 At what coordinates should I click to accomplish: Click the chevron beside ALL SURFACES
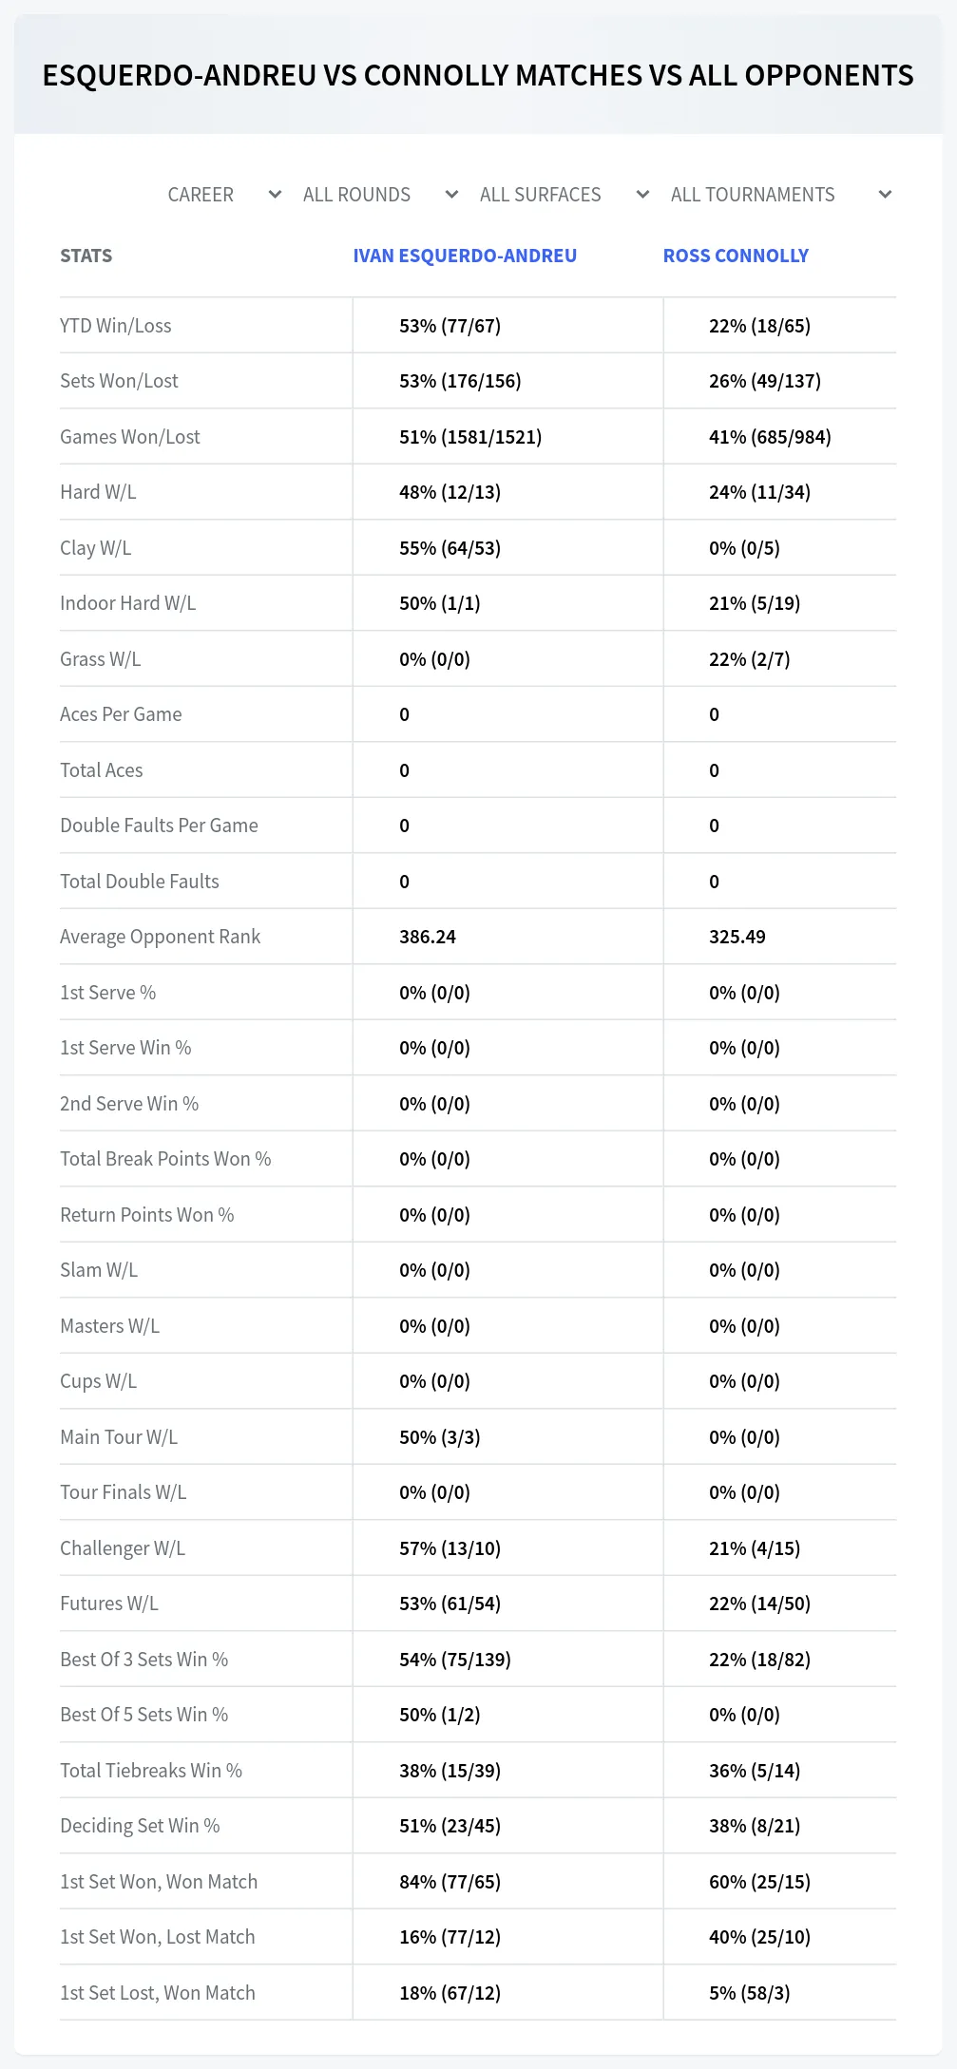(642, 195)
